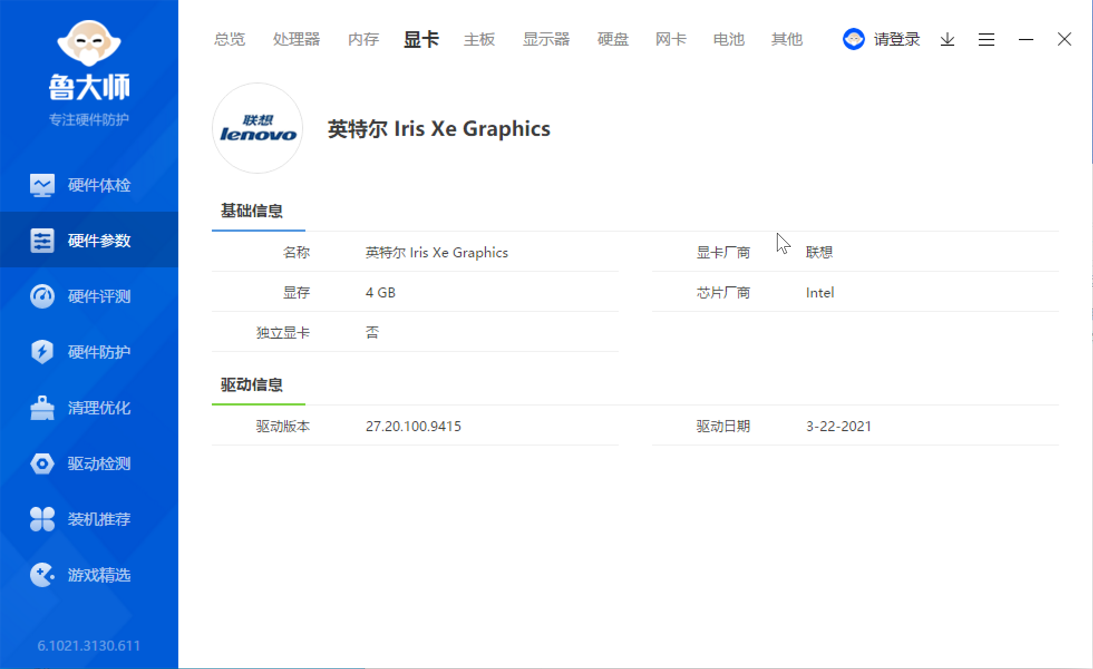Click the 硬件防护 shield icon
This screenshot has width=1093, height=669.
[42, 352]
